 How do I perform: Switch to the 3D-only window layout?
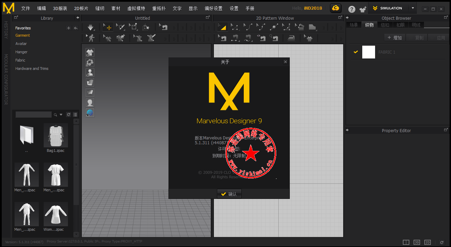[417, 243]
